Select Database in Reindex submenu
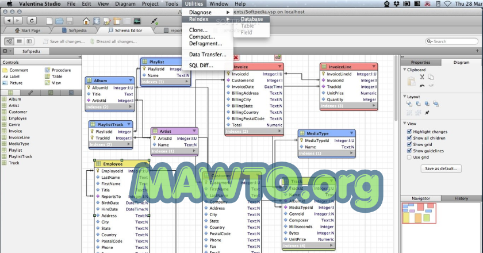483x253 pixels. coord(251,19)
